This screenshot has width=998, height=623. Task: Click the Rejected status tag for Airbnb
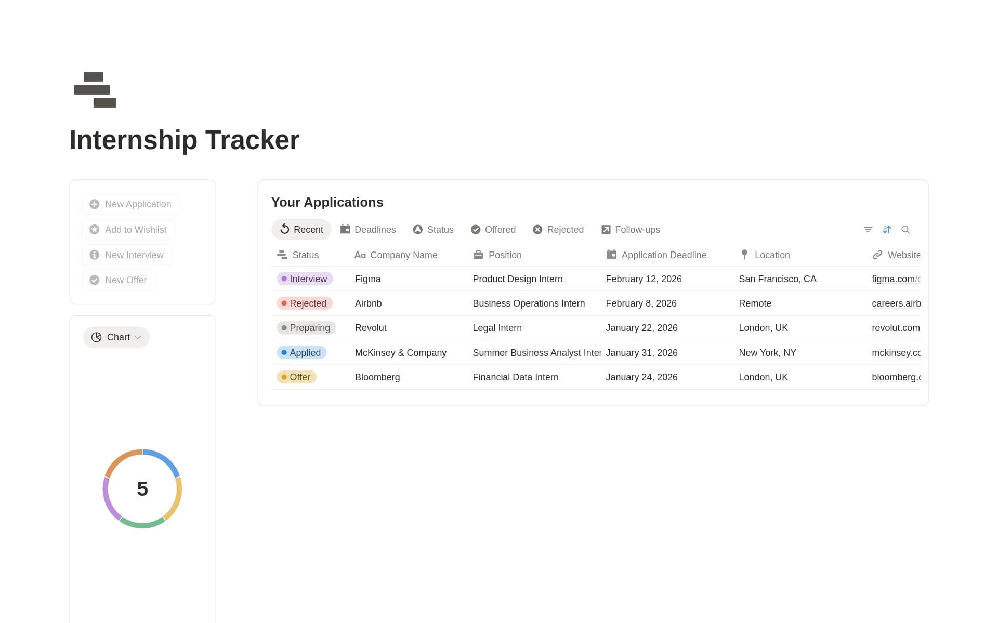[x=305, y=303]
